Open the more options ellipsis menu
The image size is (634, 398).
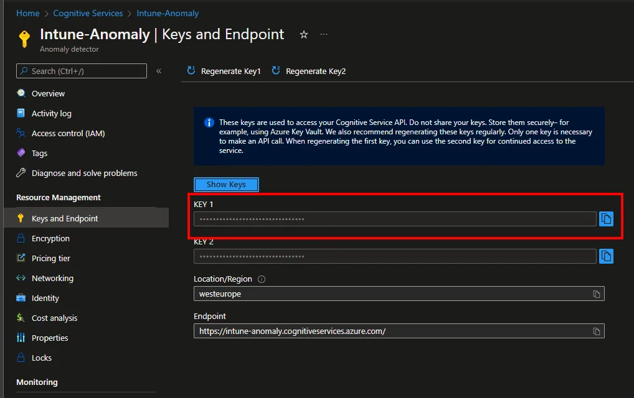[324, 34]
